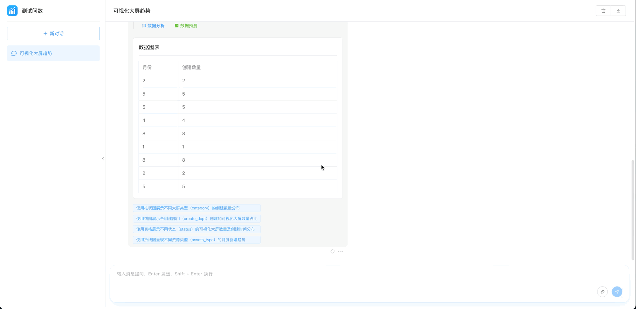Viewport: 636px width, 309px height.
Task: Click the download conversation icon
Action: coord(618,11)
